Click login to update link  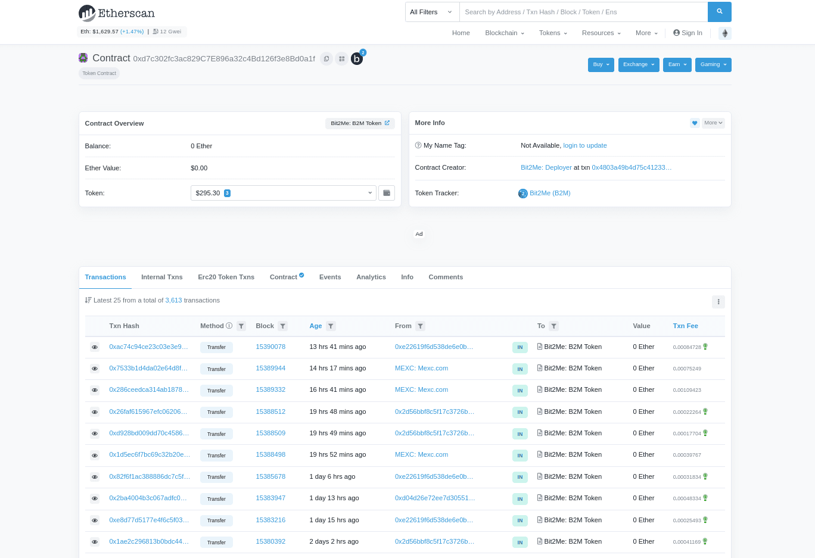pos(585,145)
